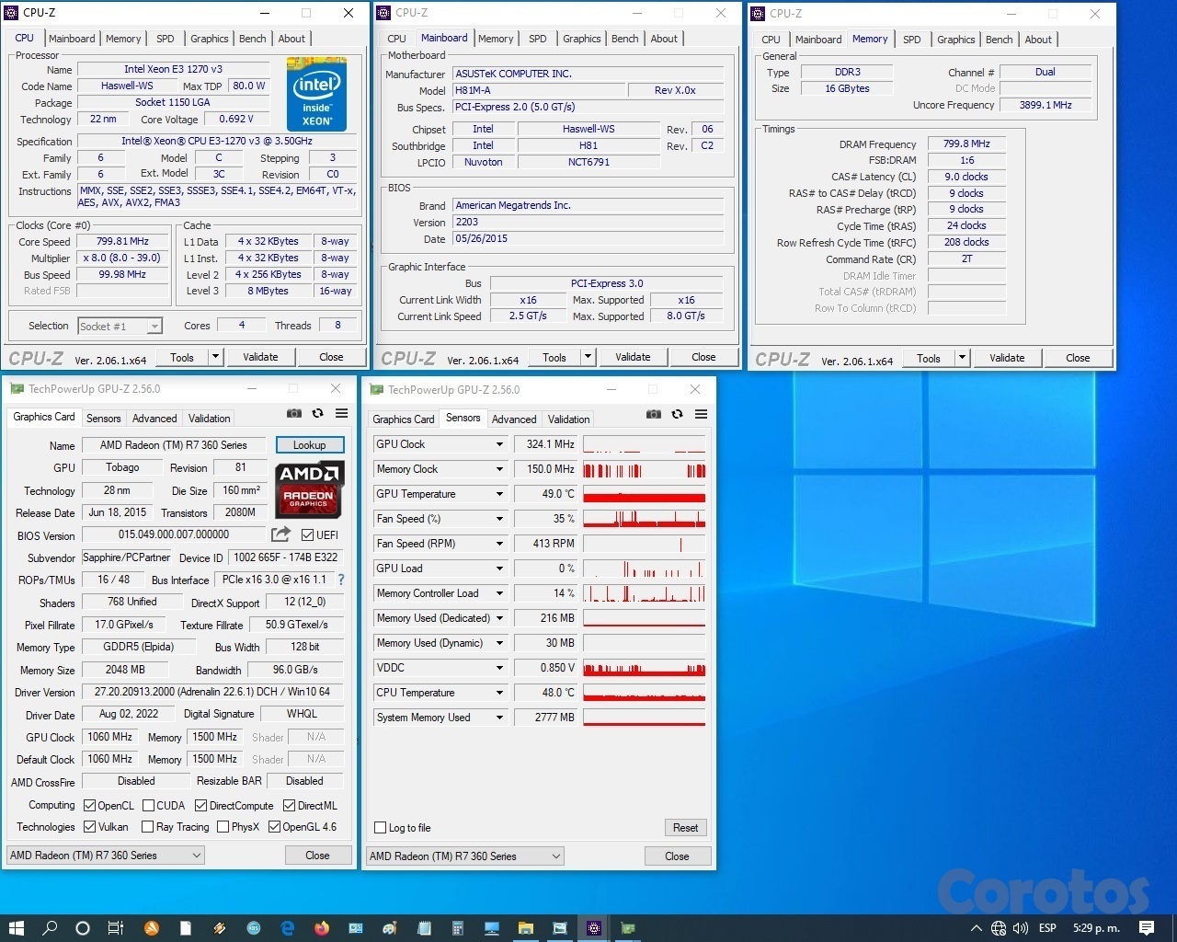The height and width of the screenshot is (942, 1177).
Task: Open the GPU-Z hamburger menu
Action: coord(341,414)
